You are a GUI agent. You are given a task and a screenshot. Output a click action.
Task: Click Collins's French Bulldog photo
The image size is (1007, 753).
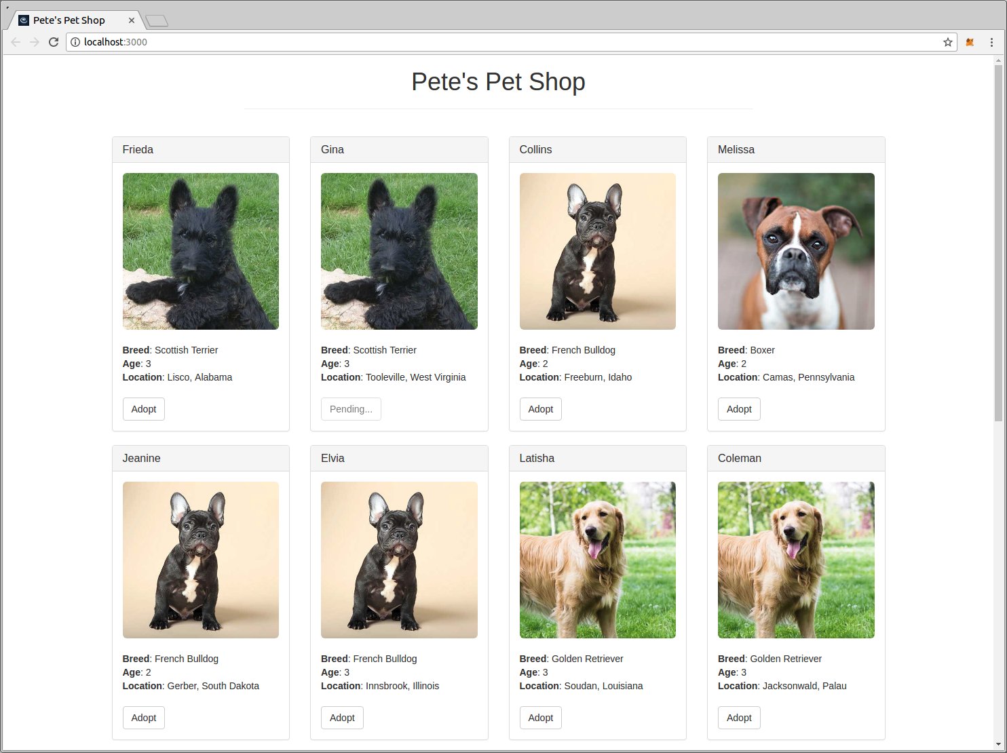[x=596, y=251]
